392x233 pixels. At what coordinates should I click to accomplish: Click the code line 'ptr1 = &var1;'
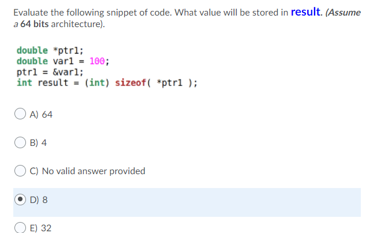[x=50, y=72]
